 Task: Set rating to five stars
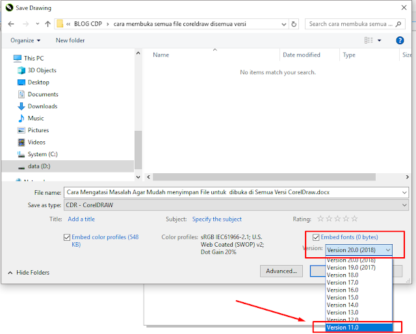coord(354,219)
